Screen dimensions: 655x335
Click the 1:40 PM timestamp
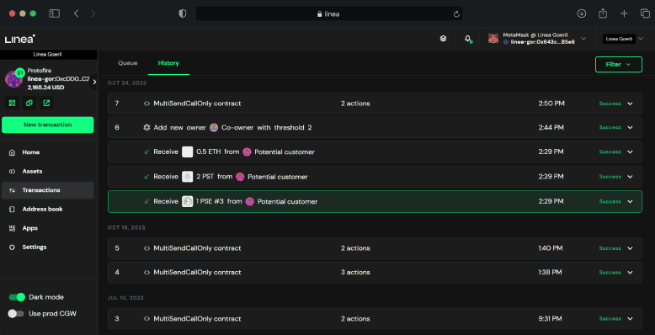[x=550, y=248]
